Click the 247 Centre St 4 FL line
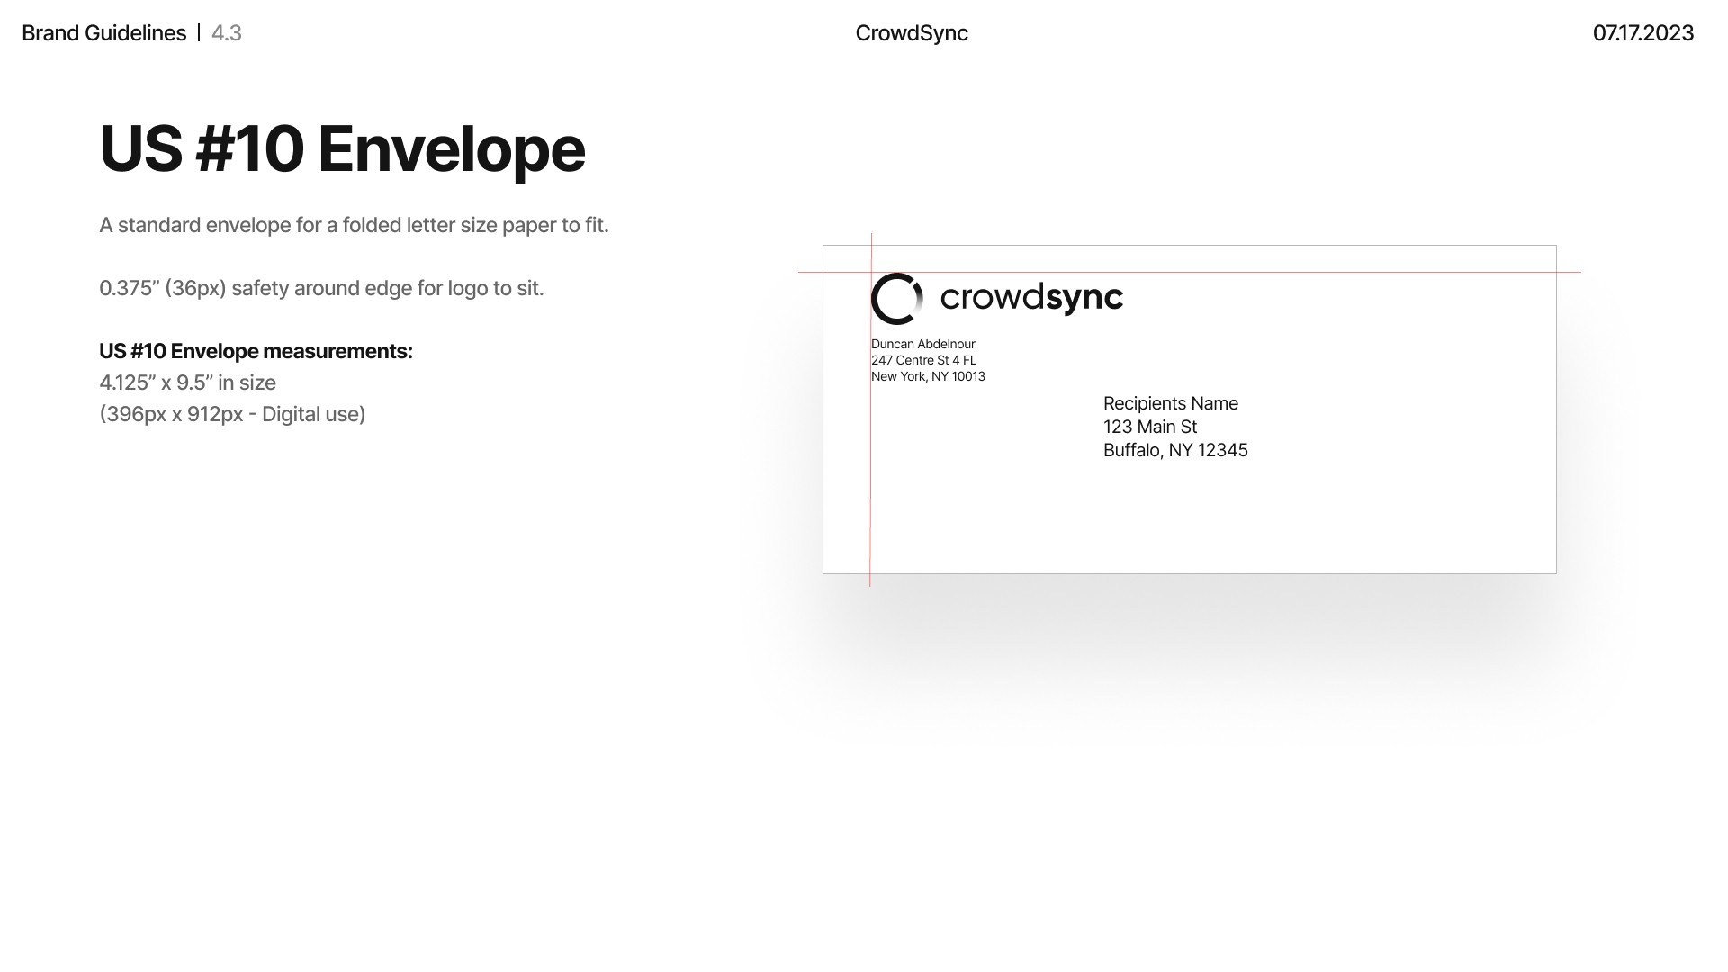Viewport: 1728px width, 972px height. [923, 360]
